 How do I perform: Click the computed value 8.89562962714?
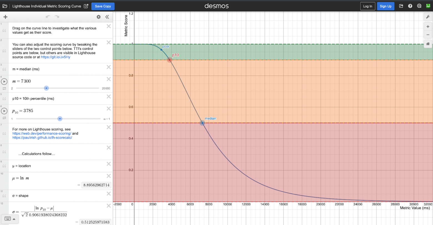tap(96, 185)
